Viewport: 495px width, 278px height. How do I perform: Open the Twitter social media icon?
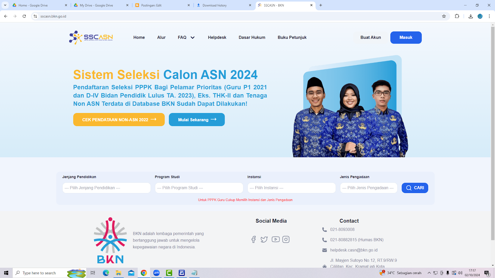tap(264, 239)
